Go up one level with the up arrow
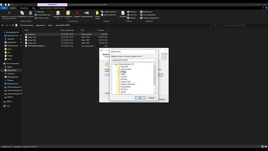This screenshot has width=268, height=151. tap(13, 25)
